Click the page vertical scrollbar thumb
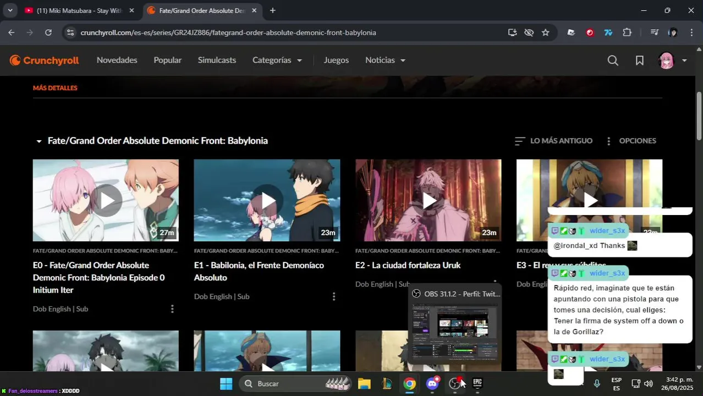Image resolution: width=703 pixels, height=396 pixels. (x=699, y=116)
